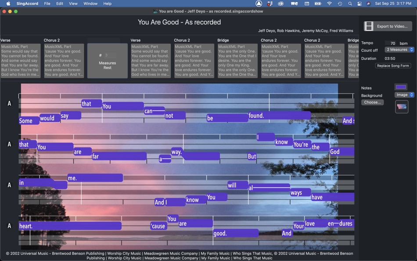Image resolution: width=417 pixels, height=261 pixels.
Task: Select the note block 'will'
Action: pos(238,185)
